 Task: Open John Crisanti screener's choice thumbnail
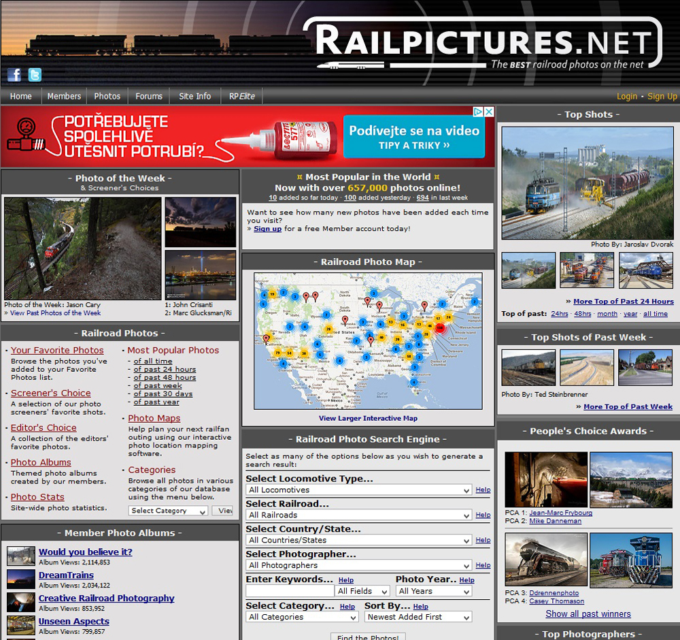[201, 222]
